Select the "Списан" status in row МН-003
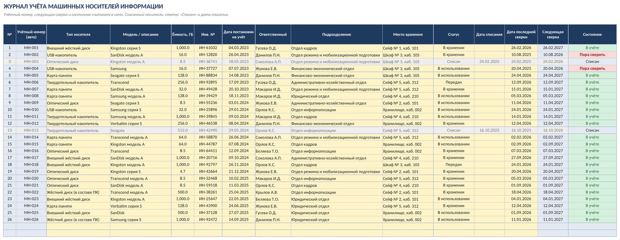 (454, 62)
